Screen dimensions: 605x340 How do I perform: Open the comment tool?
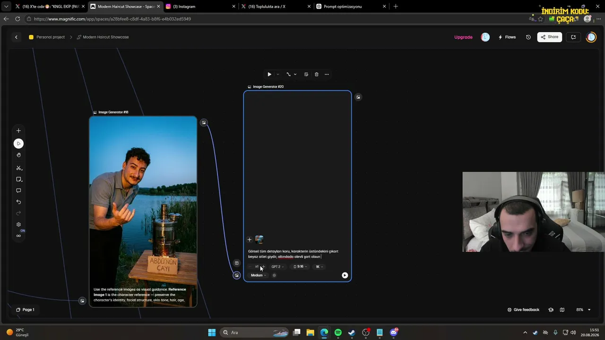[18, 191]
